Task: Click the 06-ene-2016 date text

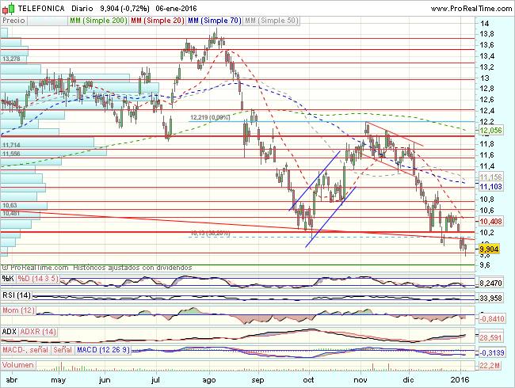Action: pyautogui.click(x=176, y=9)
